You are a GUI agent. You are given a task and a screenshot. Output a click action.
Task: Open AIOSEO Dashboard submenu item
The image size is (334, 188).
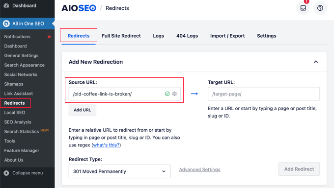[16, 46]
